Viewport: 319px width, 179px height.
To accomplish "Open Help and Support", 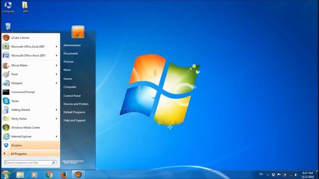I will pyautogui.click(x=74, y=120).
